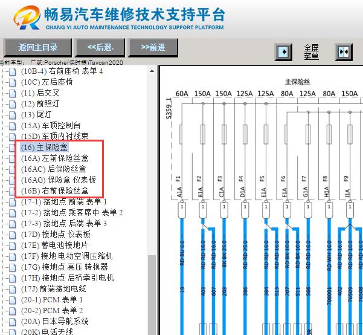Click the F1 fuse label in diagram
The image size is (363, 335).
click(178, 179)
